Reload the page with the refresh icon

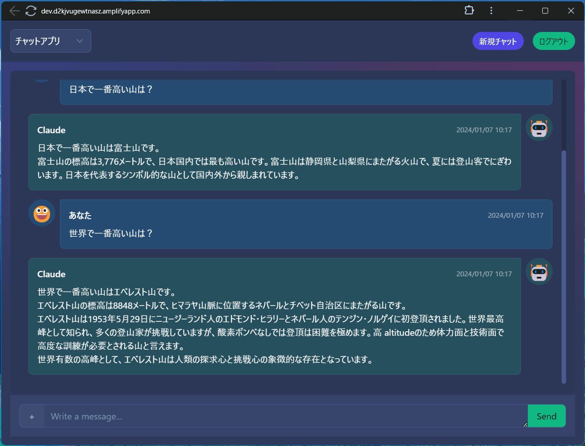click(31, 11)
